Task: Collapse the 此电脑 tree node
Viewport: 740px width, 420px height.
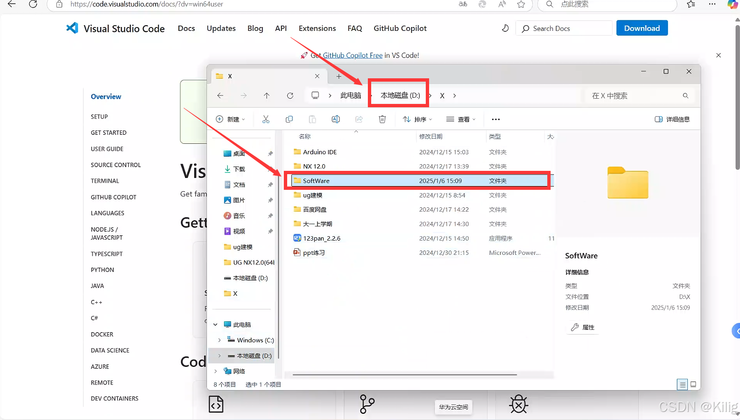Action: [x=215, y=325]
